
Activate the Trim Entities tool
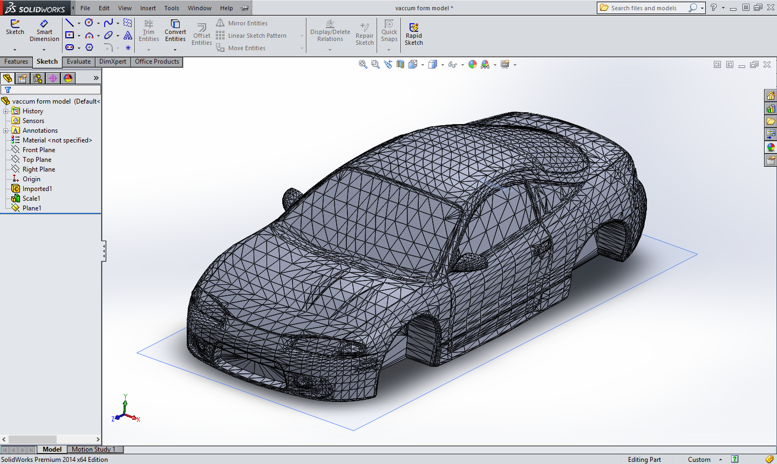point(148,31)
